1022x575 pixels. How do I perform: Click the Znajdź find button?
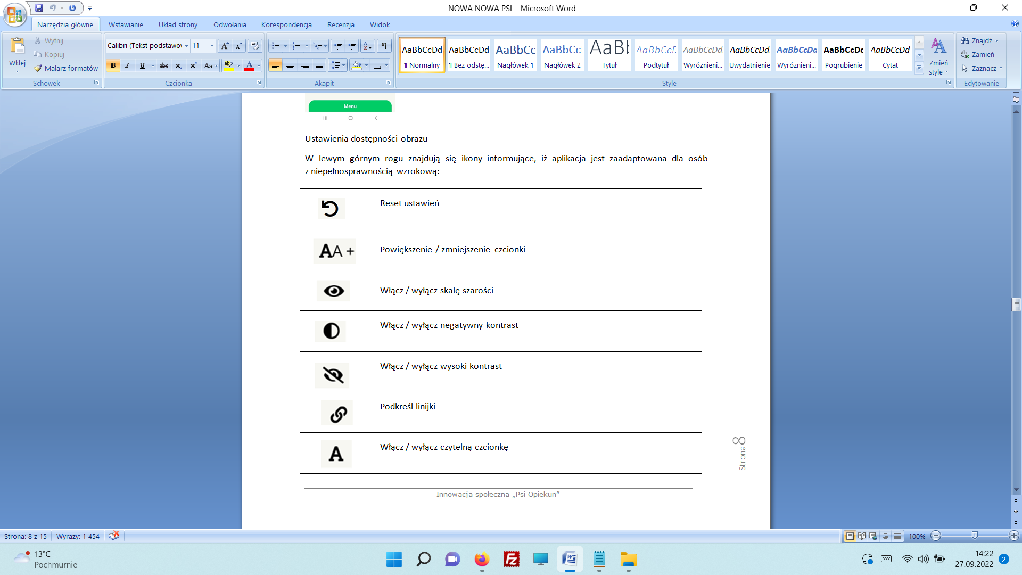pos(978,40)
